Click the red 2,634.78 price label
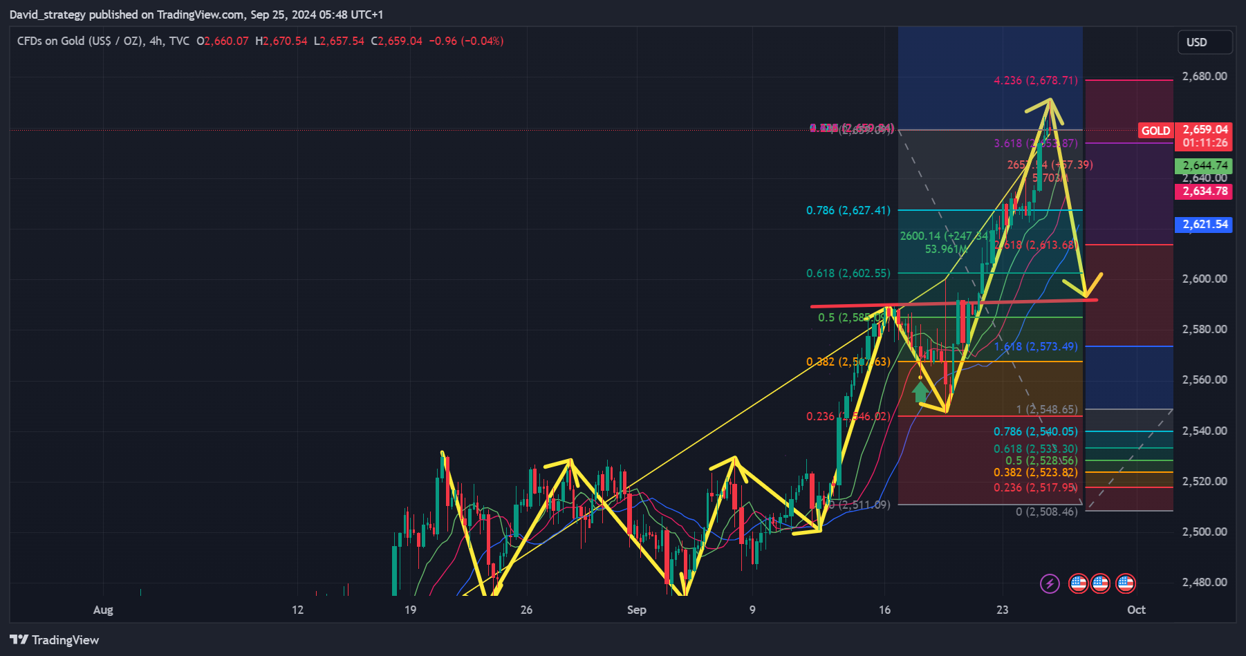 1205,191
